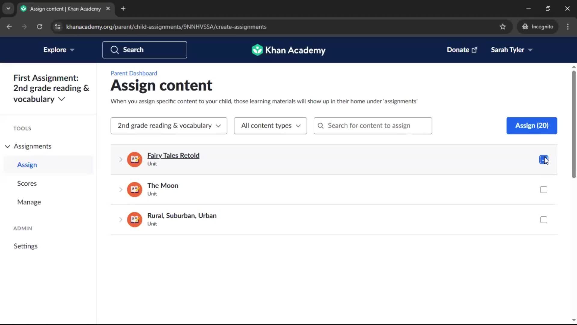Click the browser forward arrow

24,27
